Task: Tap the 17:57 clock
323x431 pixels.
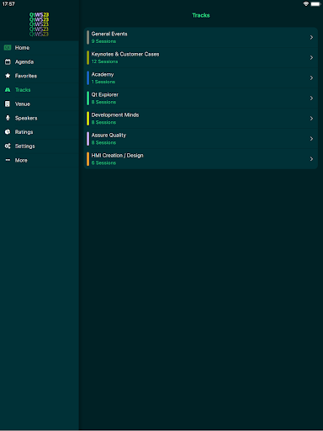Action: [x=8, y=4]
